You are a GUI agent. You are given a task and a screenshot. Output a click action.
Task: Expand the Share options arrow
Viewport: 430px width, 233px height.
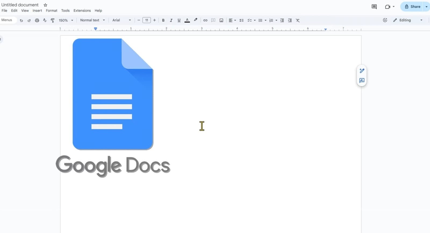coord(427,7)
